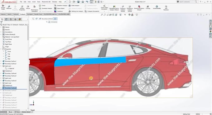This screenshot has height=115, width=212.
Task: Open the Help menu
Action: tap(60, 2)
